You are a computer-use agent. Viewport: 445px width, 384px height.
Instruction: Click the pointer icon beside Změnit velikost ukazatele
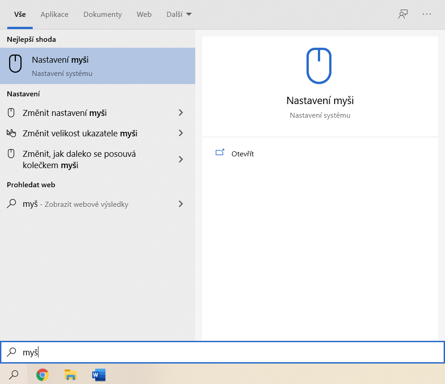click(x=11, y=133)
